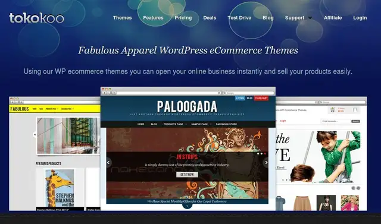Click the monthly offers banner text in Paloogada
This screenshot has height=224, width=381.
coord(187,201)
